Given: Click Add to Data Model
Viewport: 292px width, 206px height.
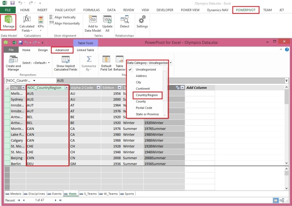Looking at the screenshot, I should pyautogui.click(x=92, y=23).
